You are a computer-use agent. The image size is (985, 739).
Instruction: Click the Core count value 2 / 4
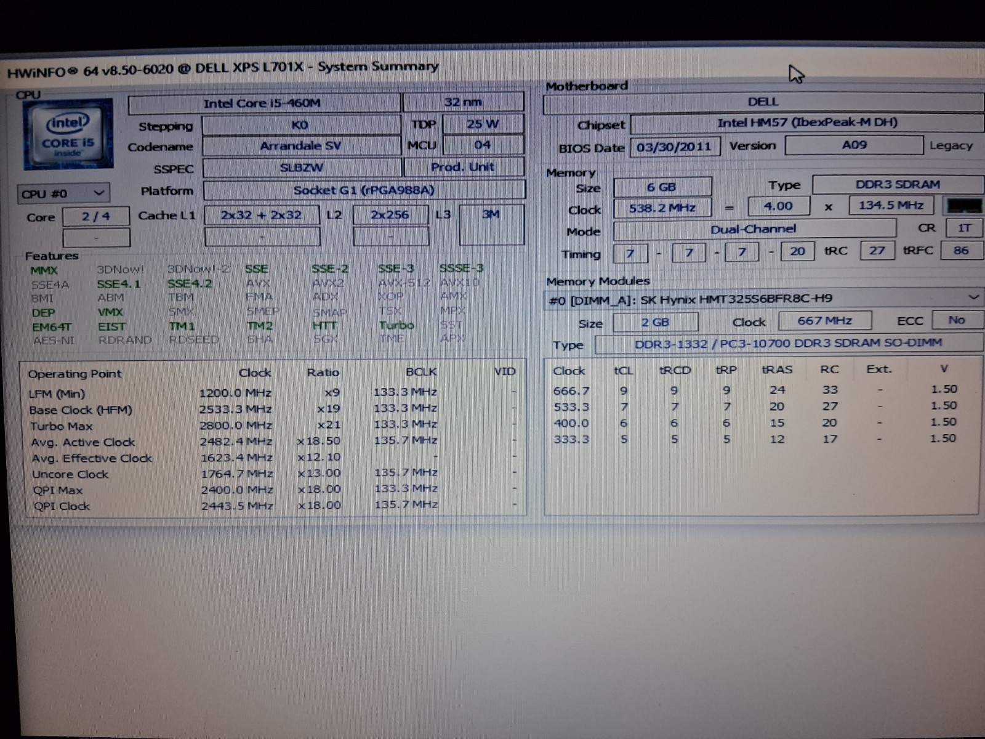96,216
